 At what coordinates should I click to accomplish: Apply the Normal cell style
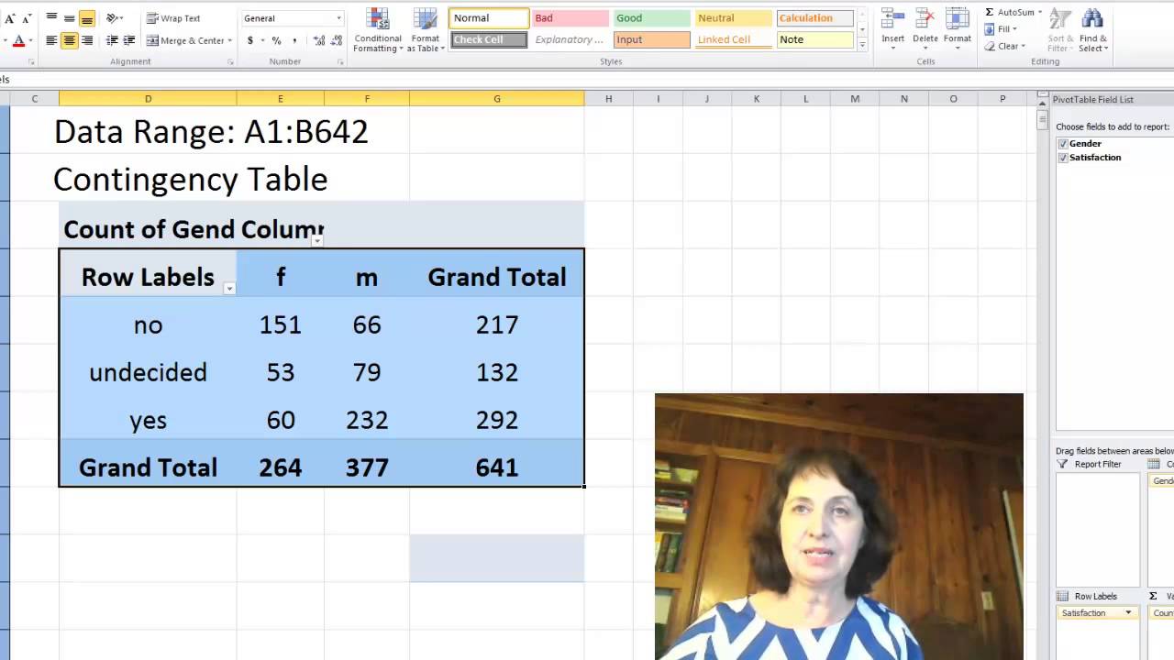coord(490,18)
